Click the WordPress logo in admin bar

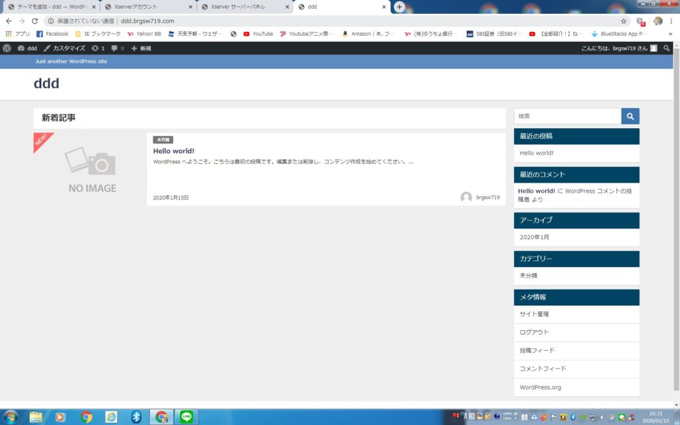(x=7, y=48)
